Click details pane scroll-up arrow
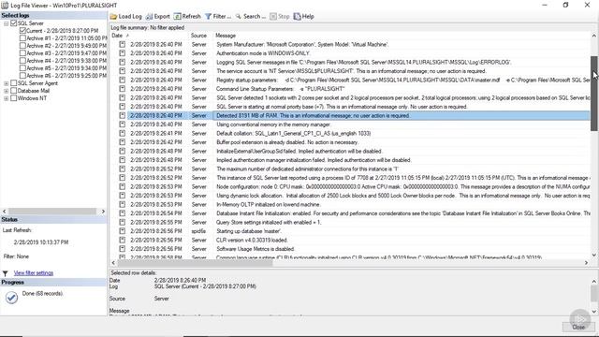 point(594,282)
